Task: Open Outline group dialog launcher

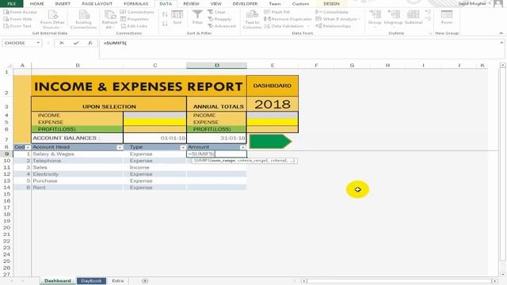Action: pos(430,33)
